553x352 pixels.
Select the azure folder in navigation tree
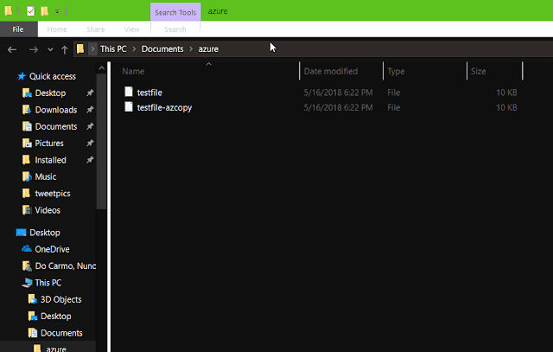[x=56, y=349]
